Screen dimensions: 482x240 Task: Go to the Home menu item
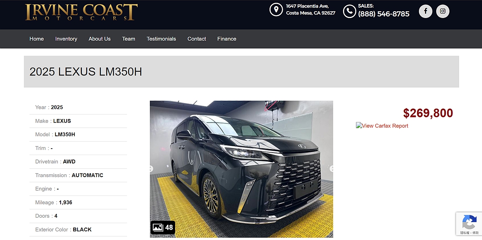tap(37, 39)
